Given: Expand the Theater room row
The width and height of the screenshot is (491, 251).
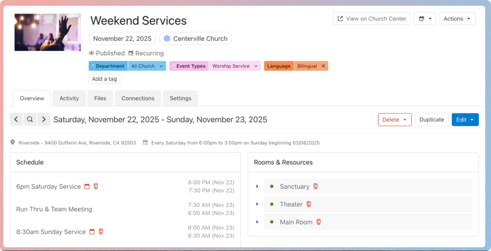Looking at the screenshot, I should coord(257,204).
